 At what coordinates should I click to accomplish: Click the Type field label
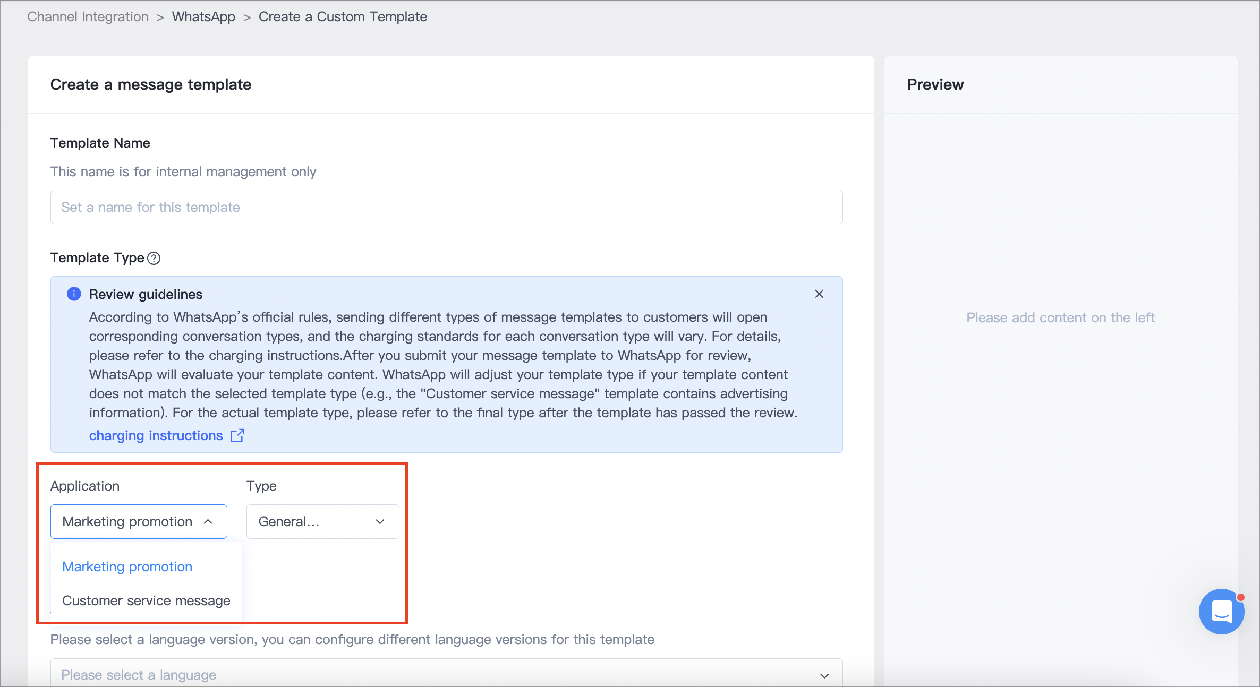[261, 486]
